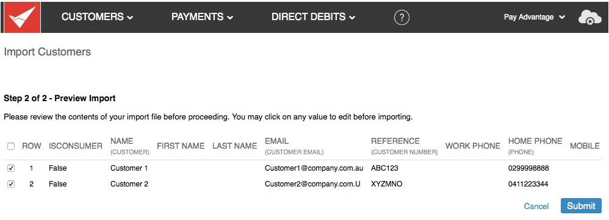609x220 pixels.
Task: Toggle the select-all rows checkbox
Action: (x=11, y=146)
